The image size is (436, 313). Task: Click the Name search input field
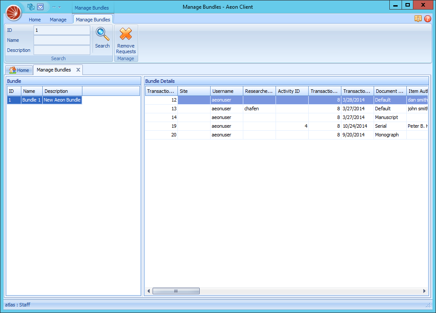(x=61, y=40)
